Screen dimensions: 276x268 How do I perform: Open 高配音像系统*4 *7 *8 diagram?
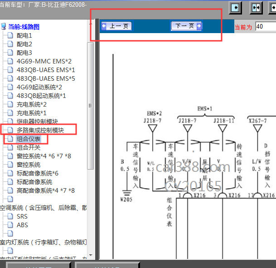(x=46, y=191)
